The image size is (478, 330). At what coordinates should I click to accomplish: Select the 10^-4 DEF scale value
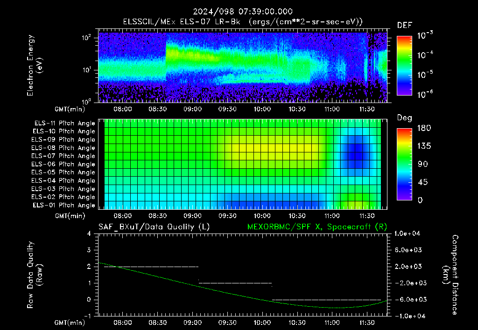[425, 55]
